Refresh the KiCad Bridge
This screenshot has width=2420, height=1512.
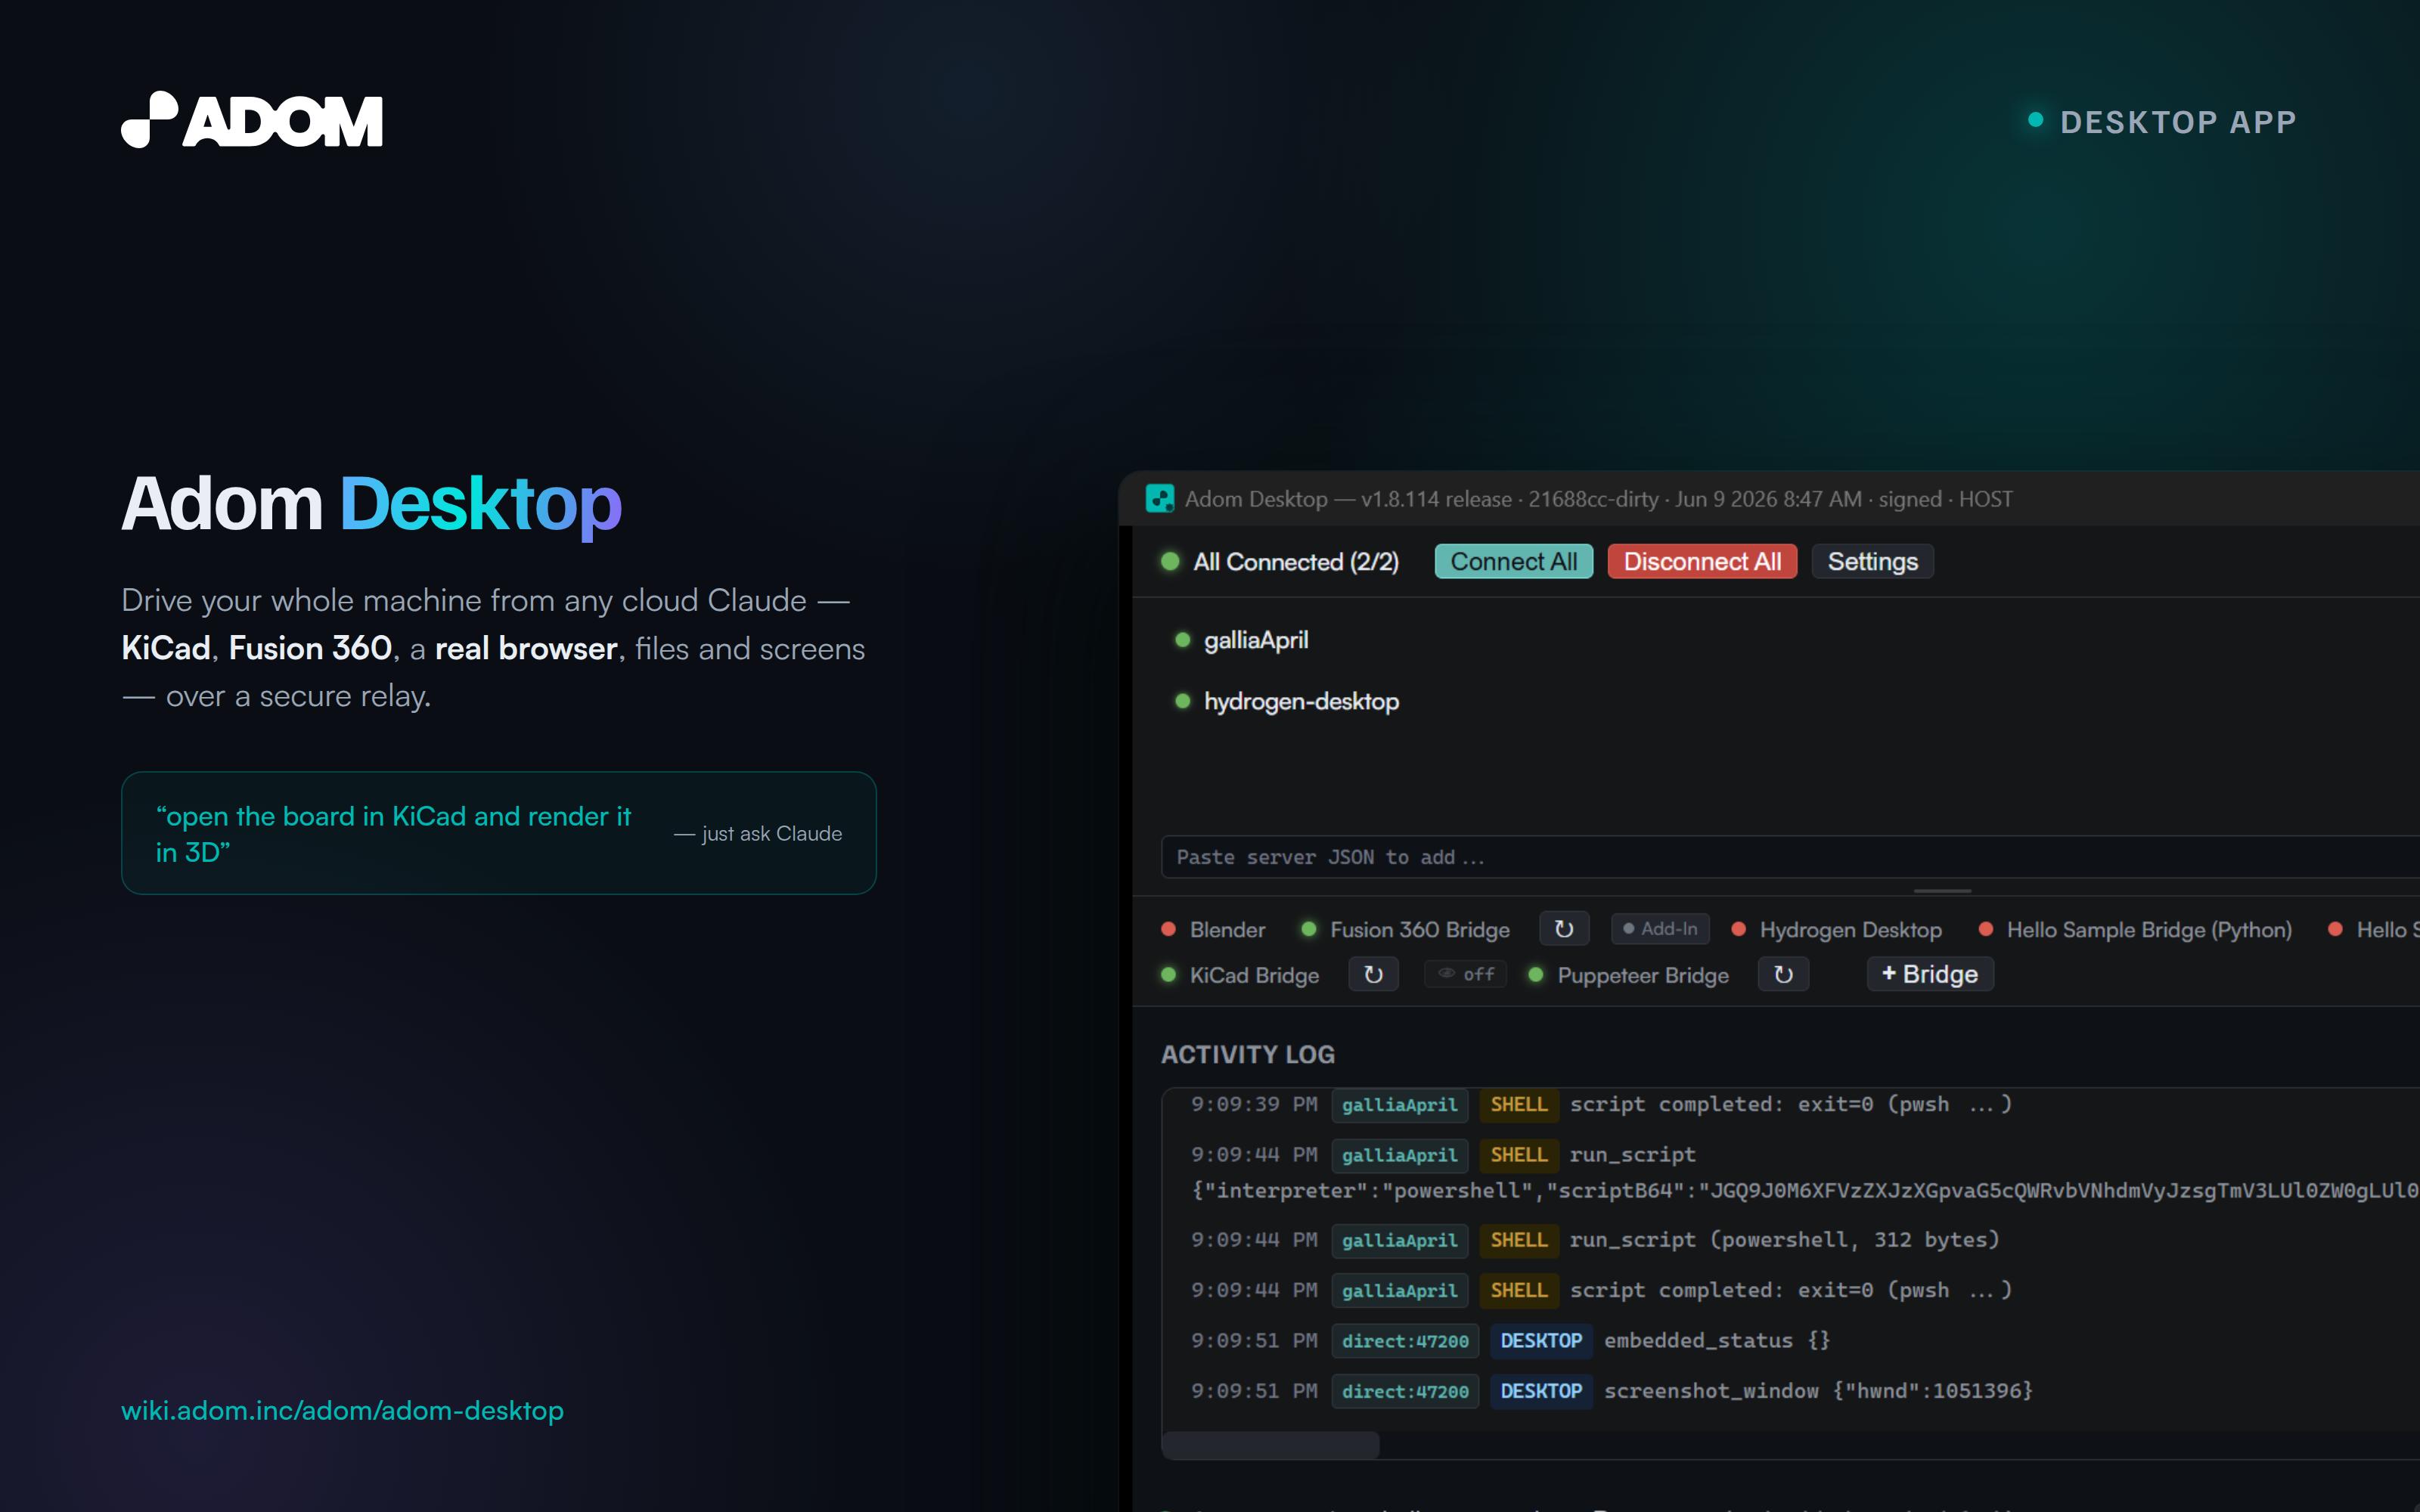pyautogui.click(x=1374, y=974)
